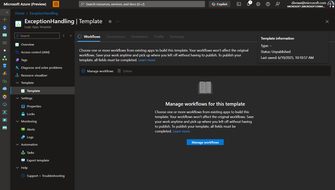
Task: Focus the resource menu Search field
Action: coord(37,36)
